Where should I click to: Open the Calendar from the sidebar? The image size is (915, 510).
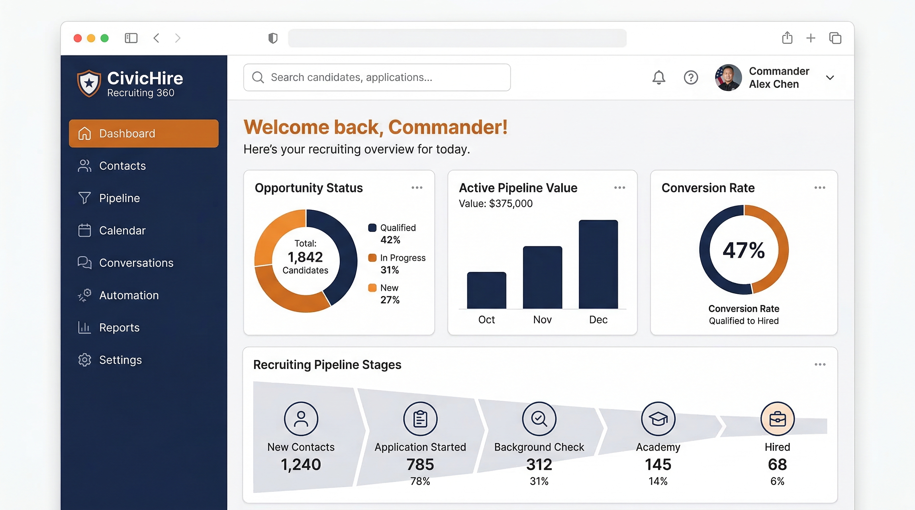click(x=122, y=230)
